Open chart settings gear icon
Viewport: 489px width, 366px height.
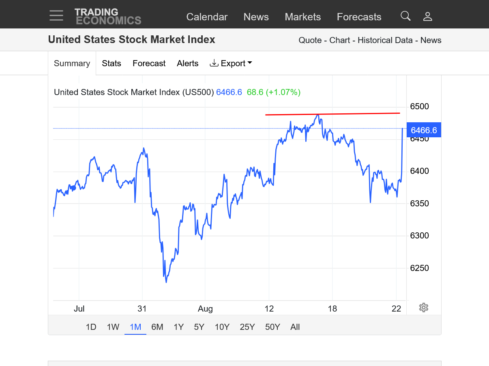pyautogui.click(x=423, y=308)
